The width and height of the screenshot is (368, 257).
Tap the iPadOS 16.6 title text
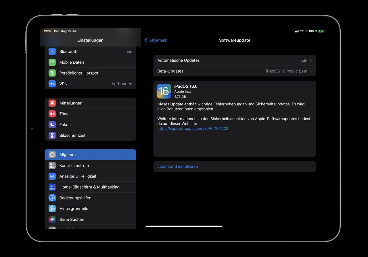[x=186, y=86]
